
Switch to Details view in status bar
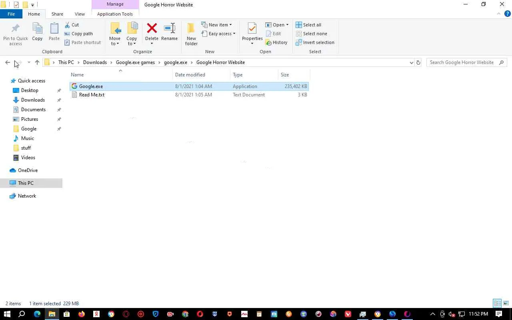497,303
